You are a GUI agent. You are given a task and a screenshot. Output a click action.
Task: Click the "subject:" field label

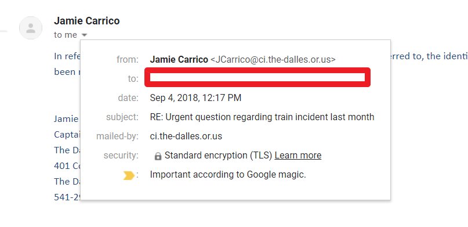(x=122, y=117)
